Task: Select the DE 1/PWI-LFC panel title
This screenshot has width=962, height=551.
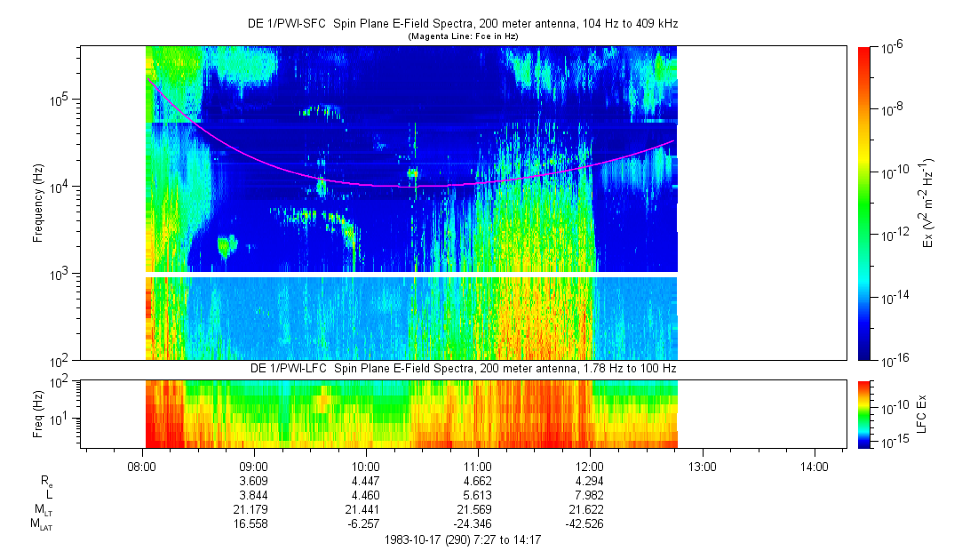Action: pos(463,368)
